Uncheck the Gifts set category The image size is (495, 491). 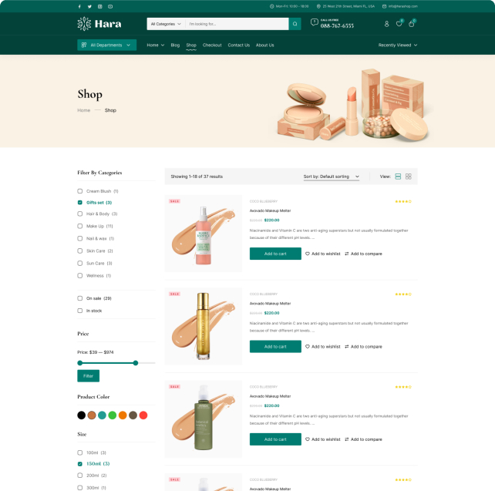[x=80, y=203]
